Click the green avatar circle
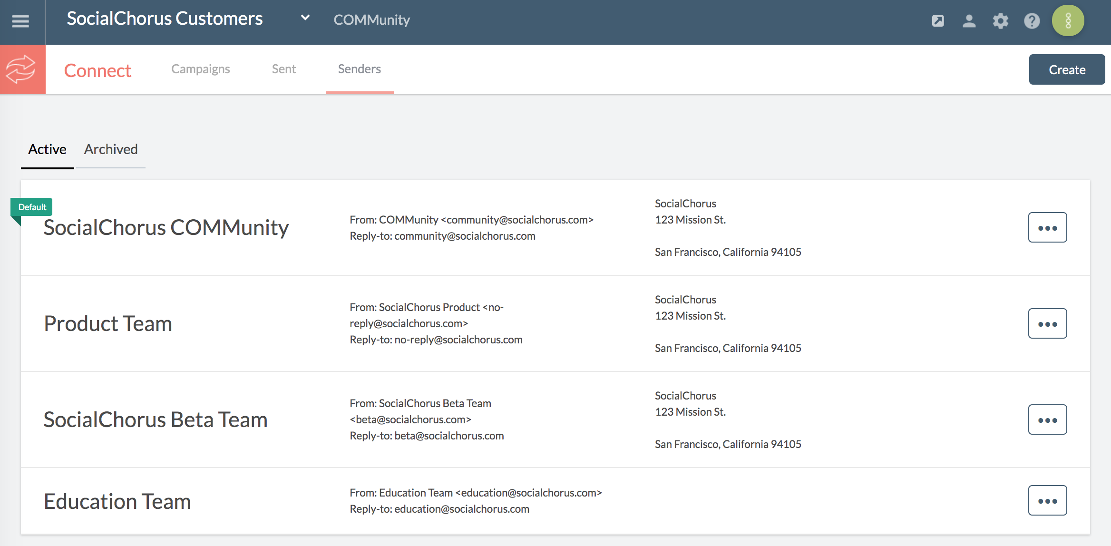 tap(1068, 20)
